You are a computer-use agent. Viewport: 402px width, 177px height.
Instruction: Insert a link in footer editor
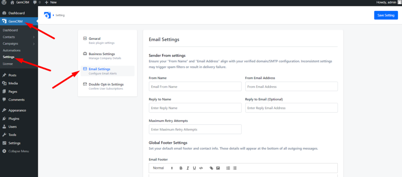click(211, 168)
